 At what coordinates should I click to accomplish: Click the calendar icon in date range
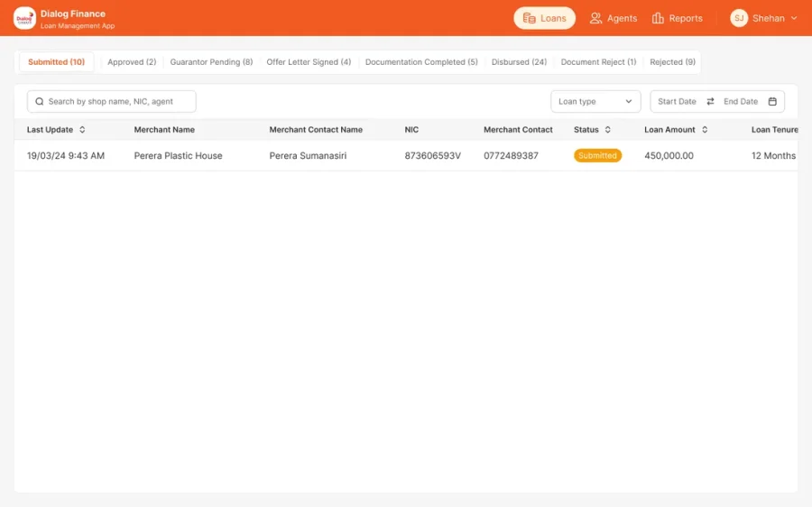772,102
